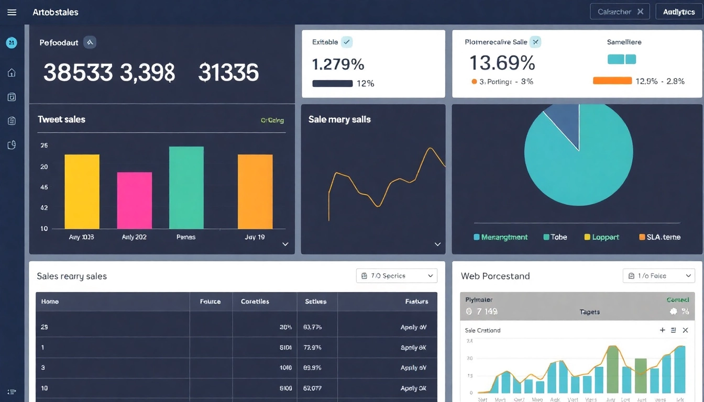Click the Correct link in Web Porcestand
704x402 pixels.
pos(677,299)
